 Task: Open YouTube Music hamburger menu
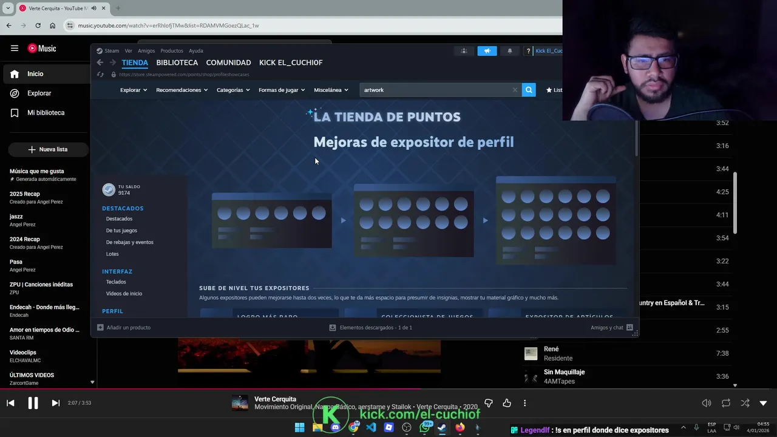tap(15, 49)
